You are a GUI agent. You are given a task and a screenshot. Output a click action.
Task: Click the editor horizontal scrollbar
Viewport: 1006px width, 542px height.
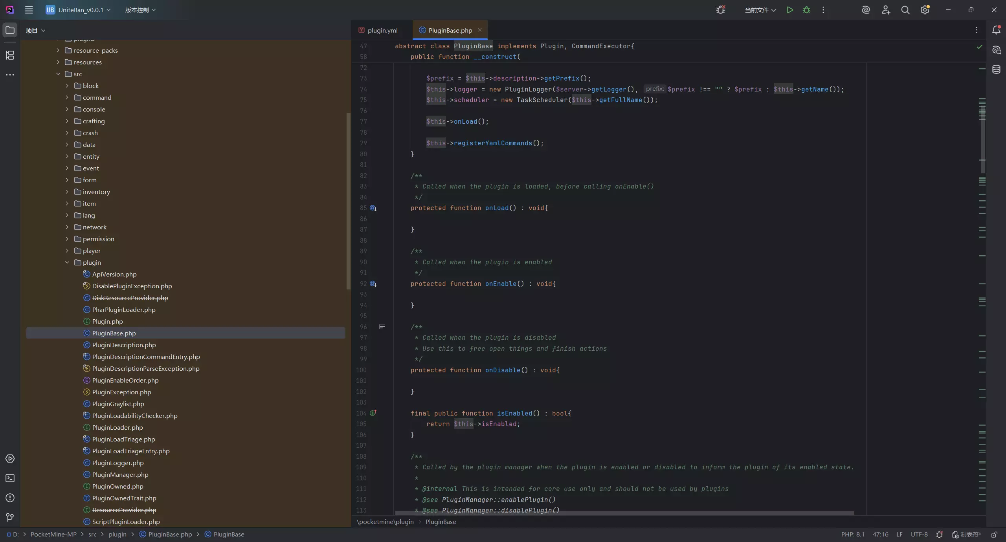click(x=624, y=513)
